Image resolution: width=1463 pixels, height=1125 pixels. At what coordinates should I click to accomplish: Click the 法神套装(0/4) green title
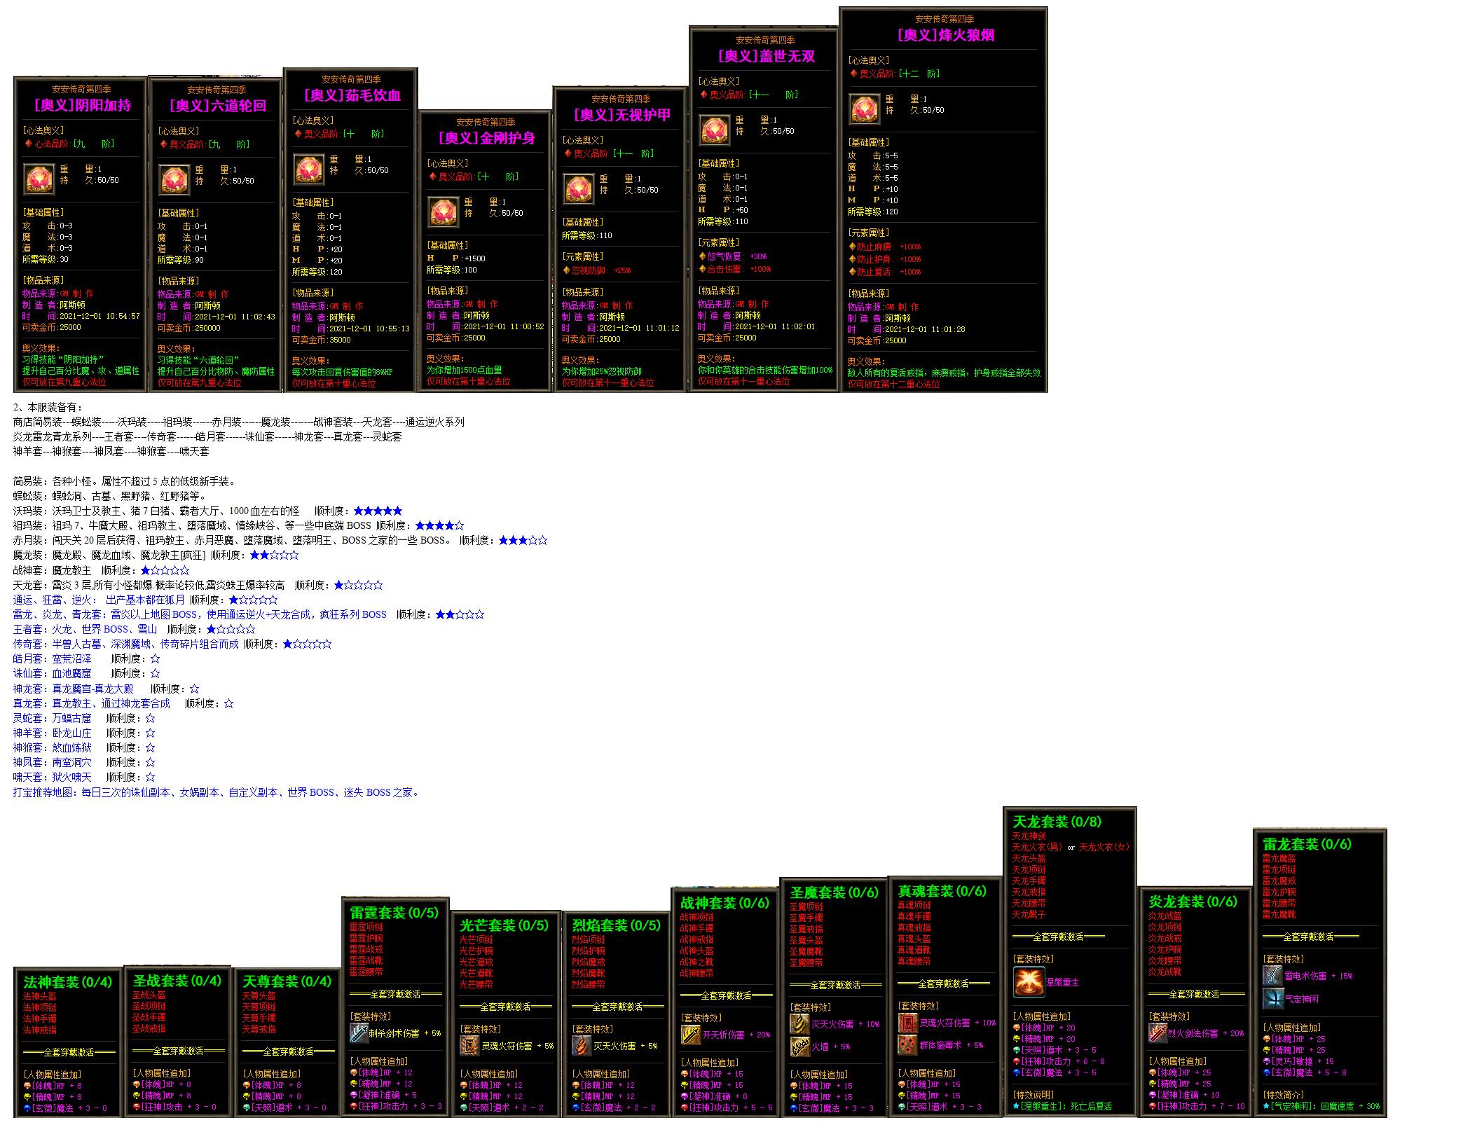(67, 981)
